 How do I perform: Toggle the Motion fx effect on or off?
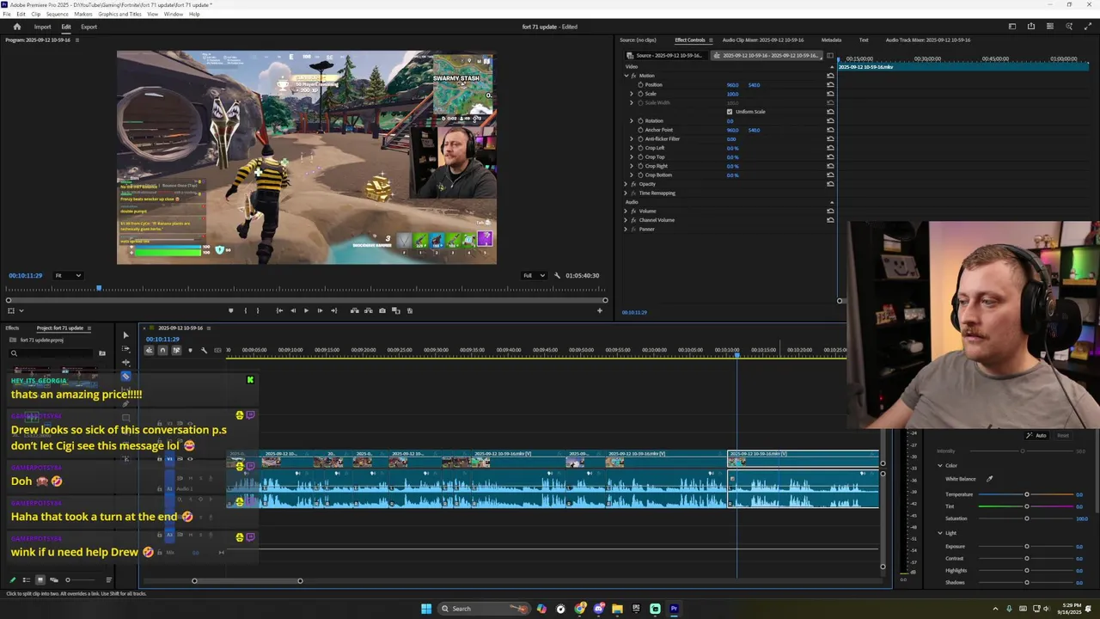(x=633, y=76)
